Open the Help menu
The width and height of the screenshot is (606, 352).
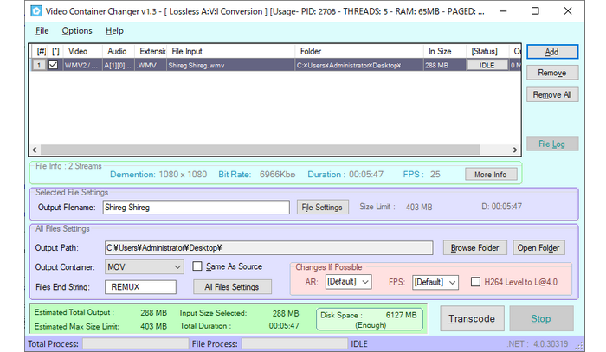pyautogui.click(x=114, y=30)
